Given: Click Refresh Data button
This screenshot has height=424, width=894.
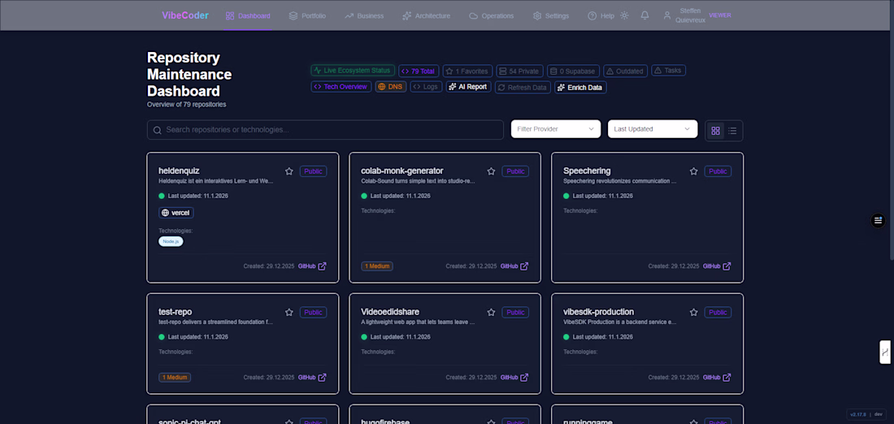Looking at the screenshot, I should click(523, 87).
